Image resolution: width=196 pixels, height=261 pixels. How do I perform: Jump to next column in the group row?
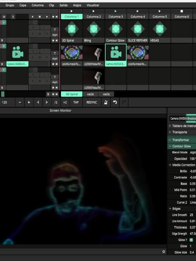coord(57,17)
